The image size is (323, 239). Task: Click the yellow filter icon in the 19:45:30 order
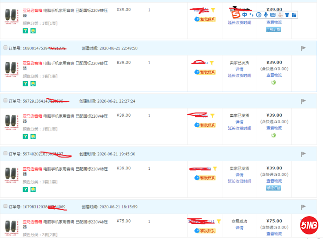pos(215,169)
